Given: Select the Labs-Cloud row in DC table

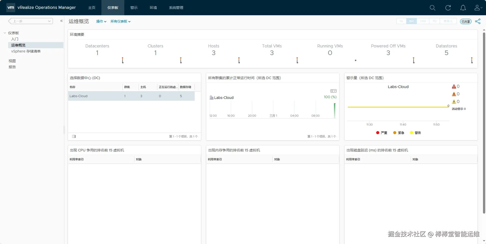Looking at the screenshot, I should [131, 96].
